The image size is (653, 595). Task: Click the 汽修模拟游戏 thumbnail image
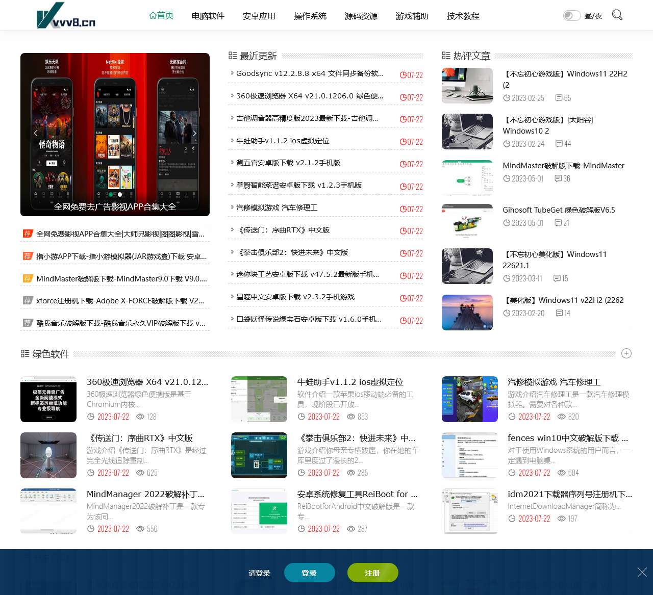click(469, 399)
